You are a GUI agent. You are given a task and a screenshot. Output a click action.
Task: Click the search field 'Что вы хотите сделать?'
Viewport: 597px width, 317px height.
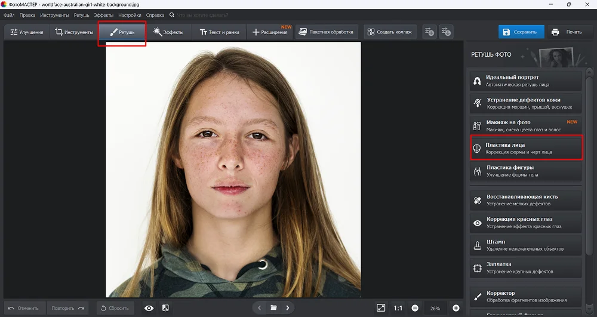tap(202, 15)
